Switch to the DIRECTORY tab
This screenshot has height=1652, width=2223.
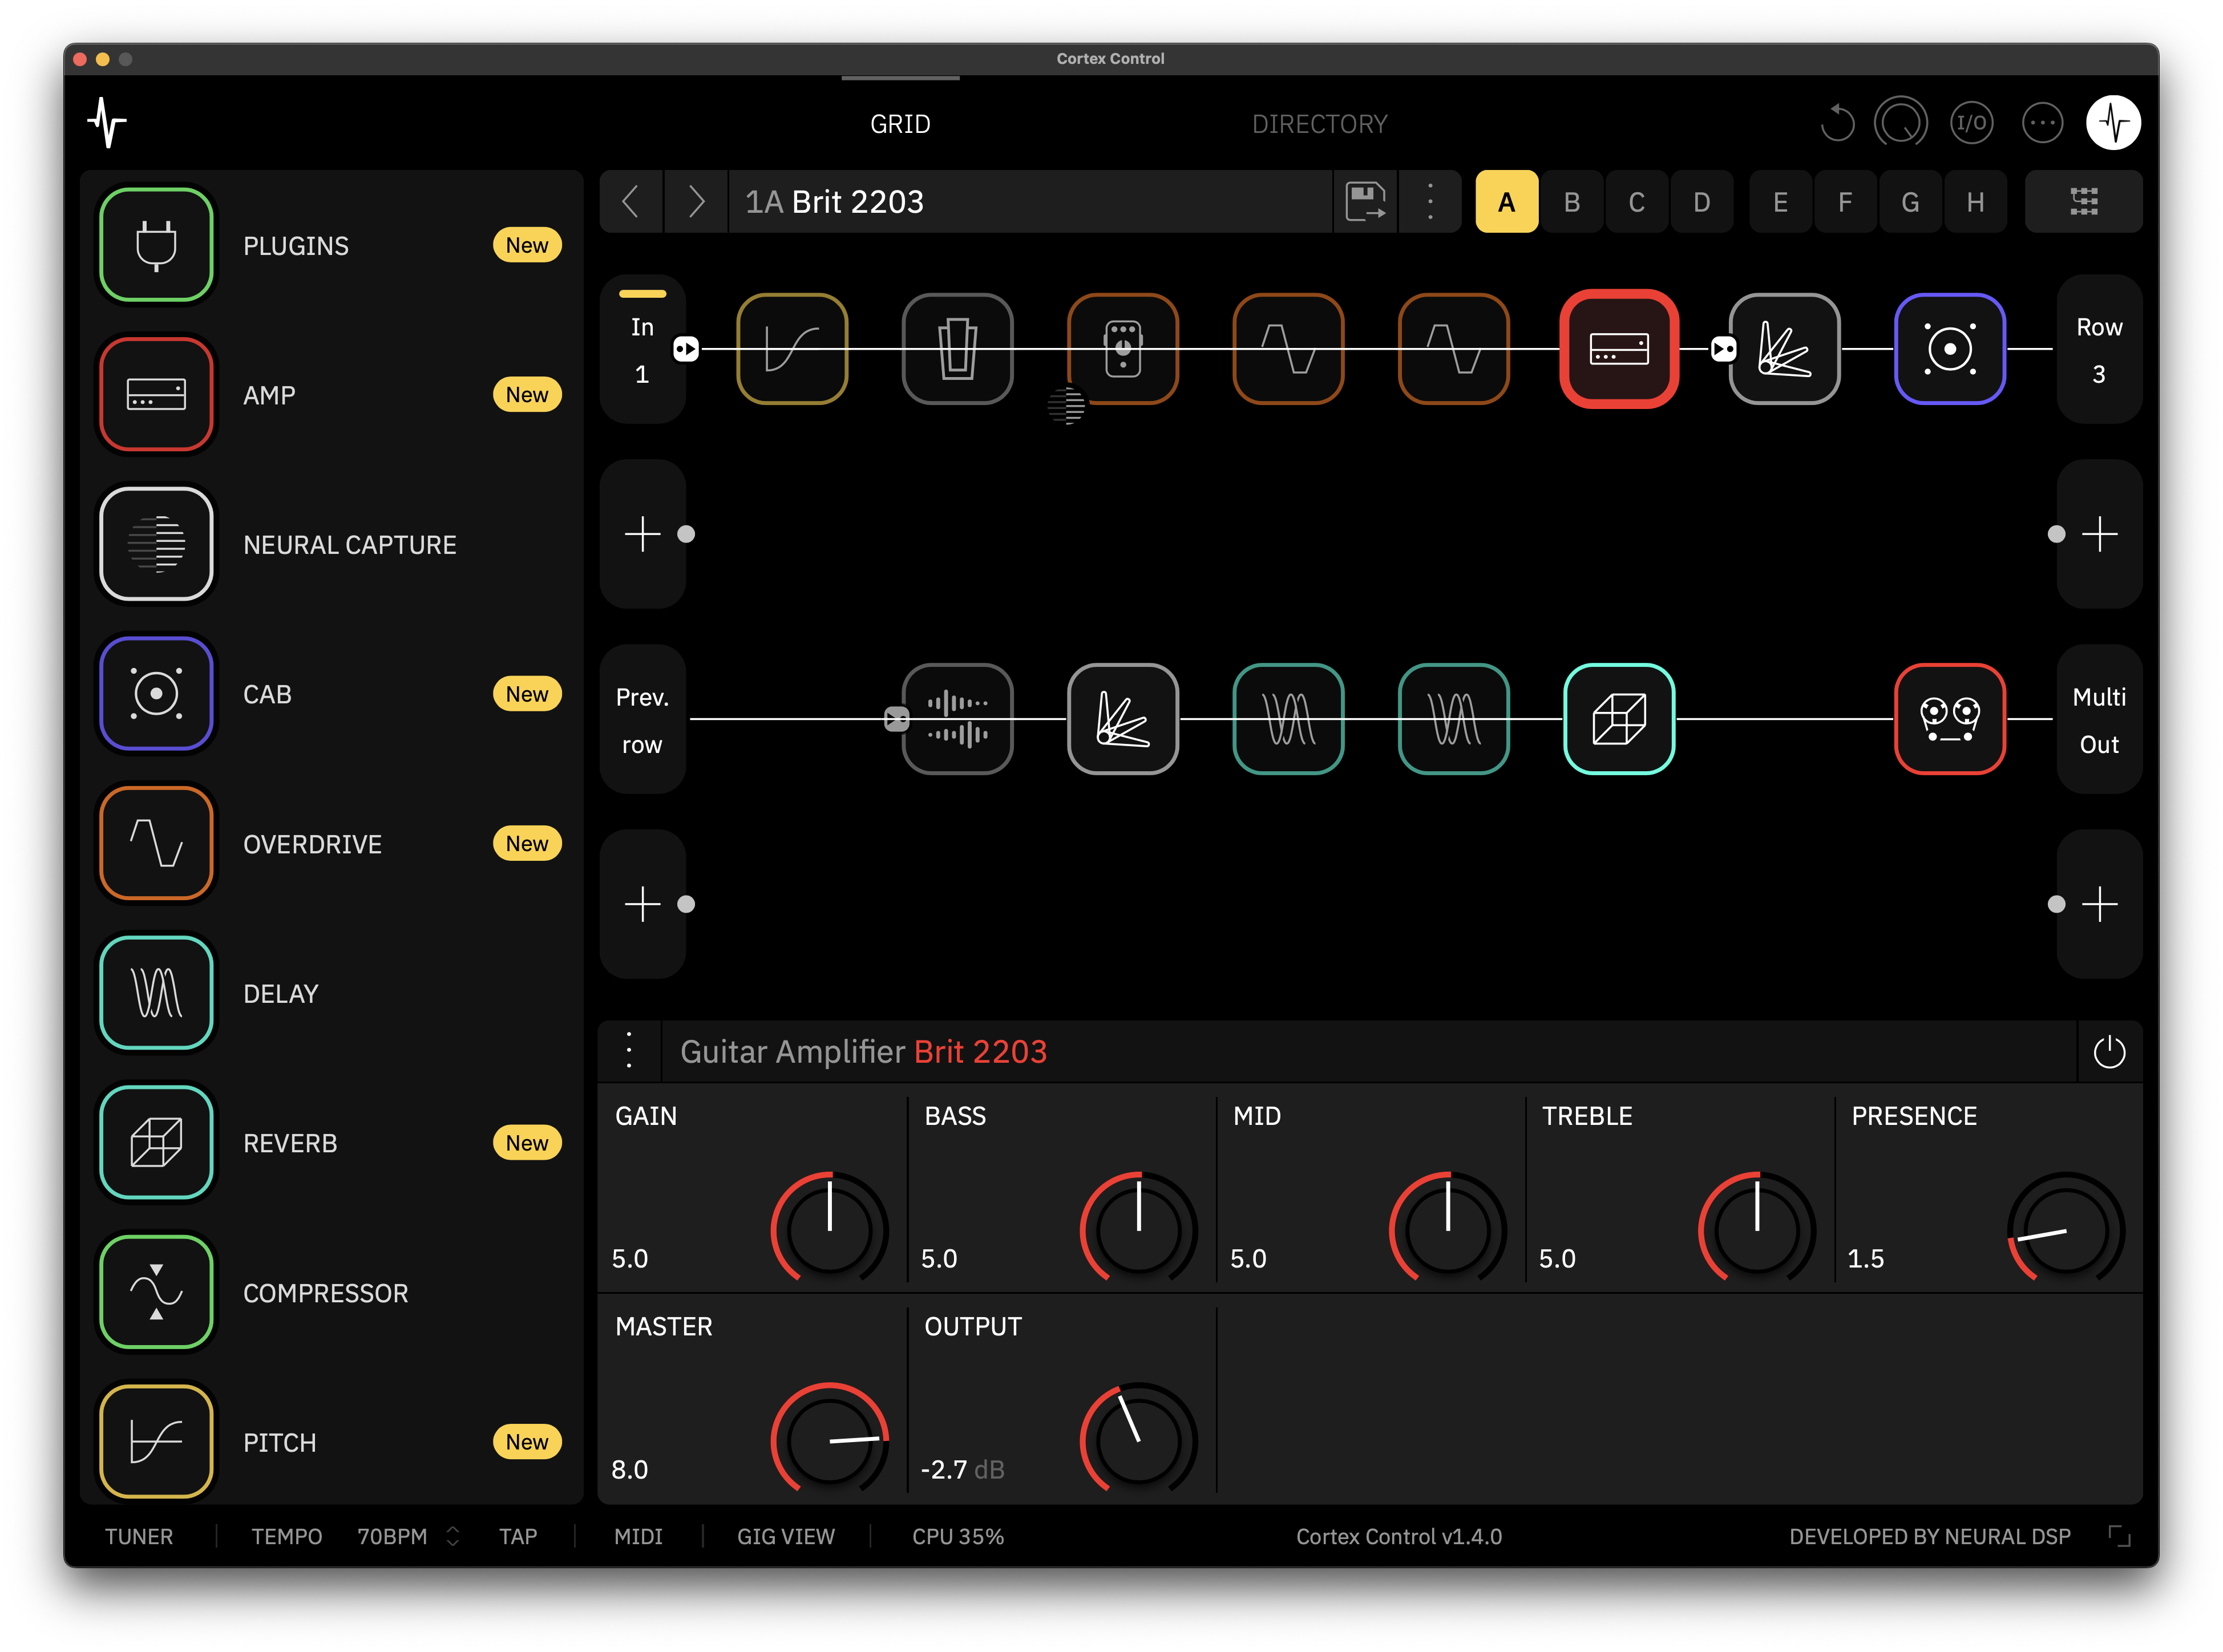click(1319, 124)
